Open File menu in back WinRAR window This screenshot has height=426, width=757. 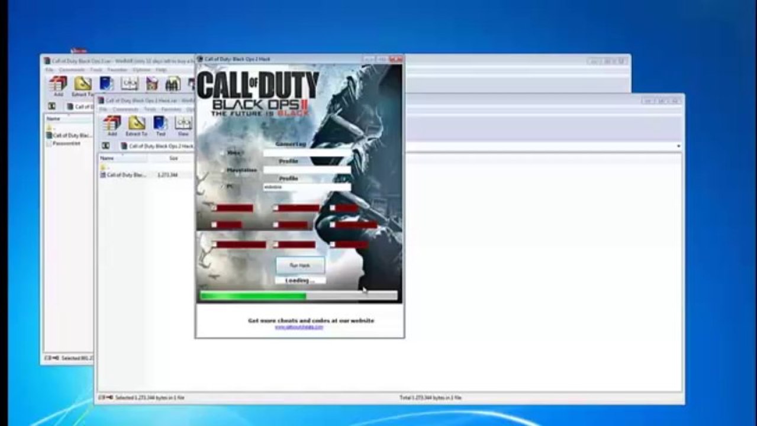[49, 70]
